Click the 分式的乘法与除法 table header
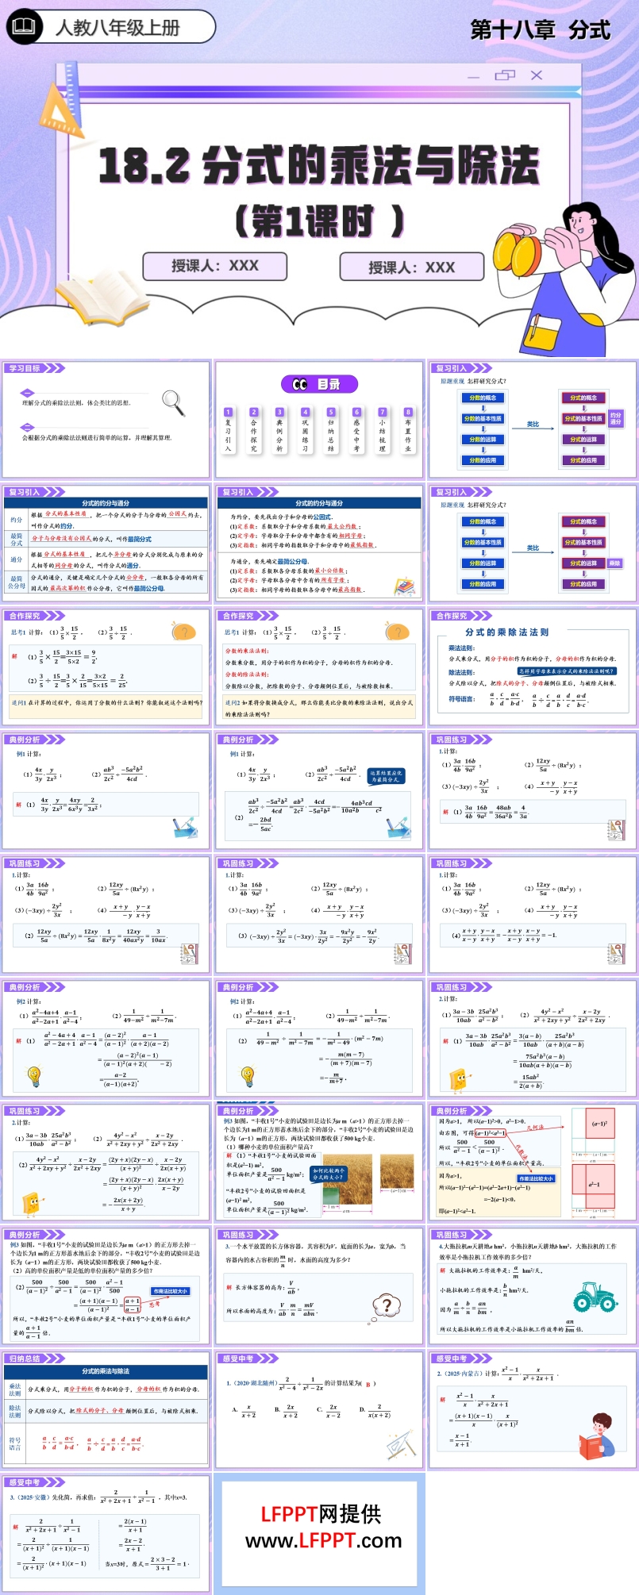Image resolution: width=639 pixels, height=1595 pixels. coord(106,1371)
